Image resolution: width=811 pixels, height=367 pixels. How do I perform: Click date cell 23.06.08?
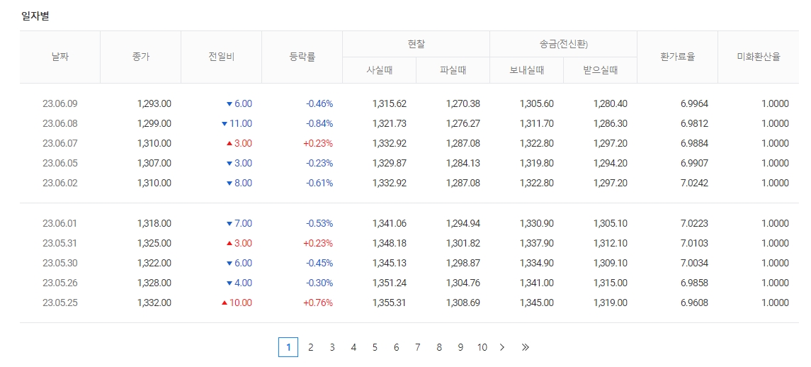point(60,123)
